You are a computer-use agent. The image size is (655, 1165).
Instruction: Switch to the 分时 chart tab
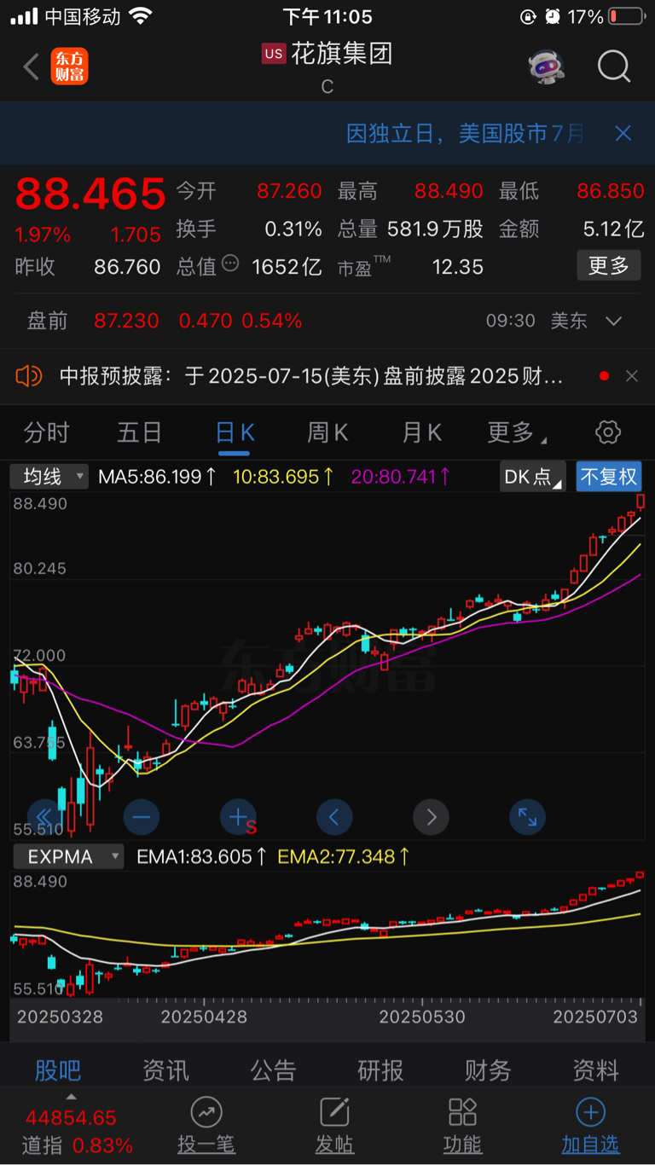[x=46, y=432]
